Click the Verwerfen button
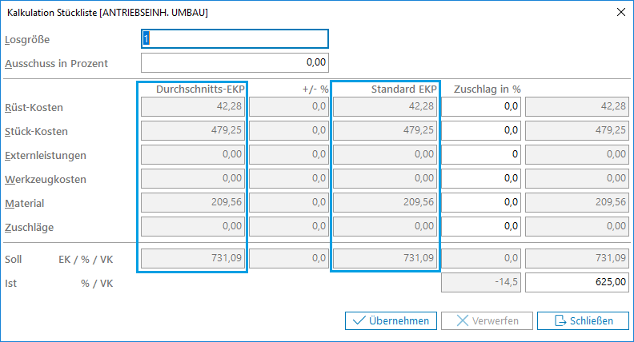Screen dimensions: 634x342 tap(487, 320)
